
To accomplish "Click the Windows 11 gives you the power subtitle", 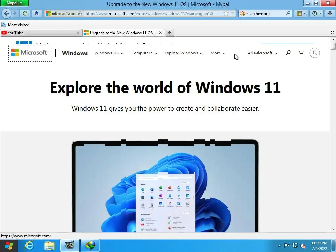I will pyautogui.click(x=165, y=108).
